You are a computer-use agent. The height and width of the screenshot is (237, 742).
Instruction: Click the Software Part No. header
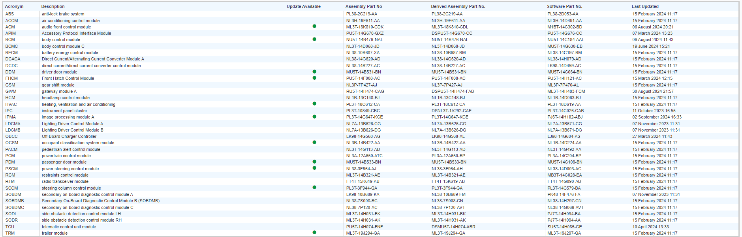point(564,6)
